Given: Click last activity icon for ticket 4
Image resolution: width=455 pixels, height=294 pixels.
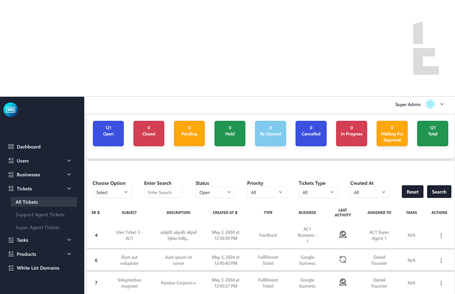Looking at the screenshot, I should tap(343, 235).
